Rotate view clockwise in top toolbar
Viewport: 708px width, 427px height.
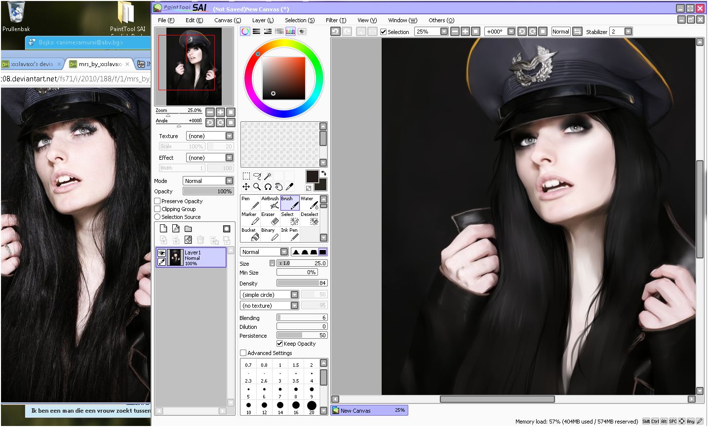point(532,32)
